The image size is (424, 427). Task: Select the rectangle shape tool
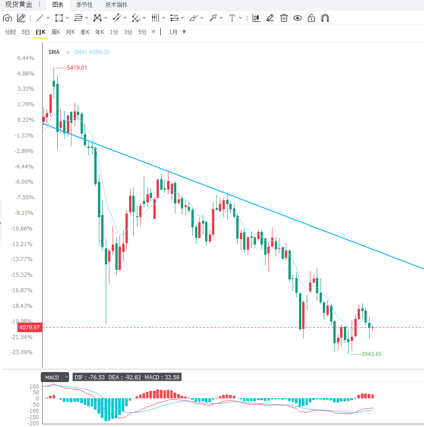59,18
